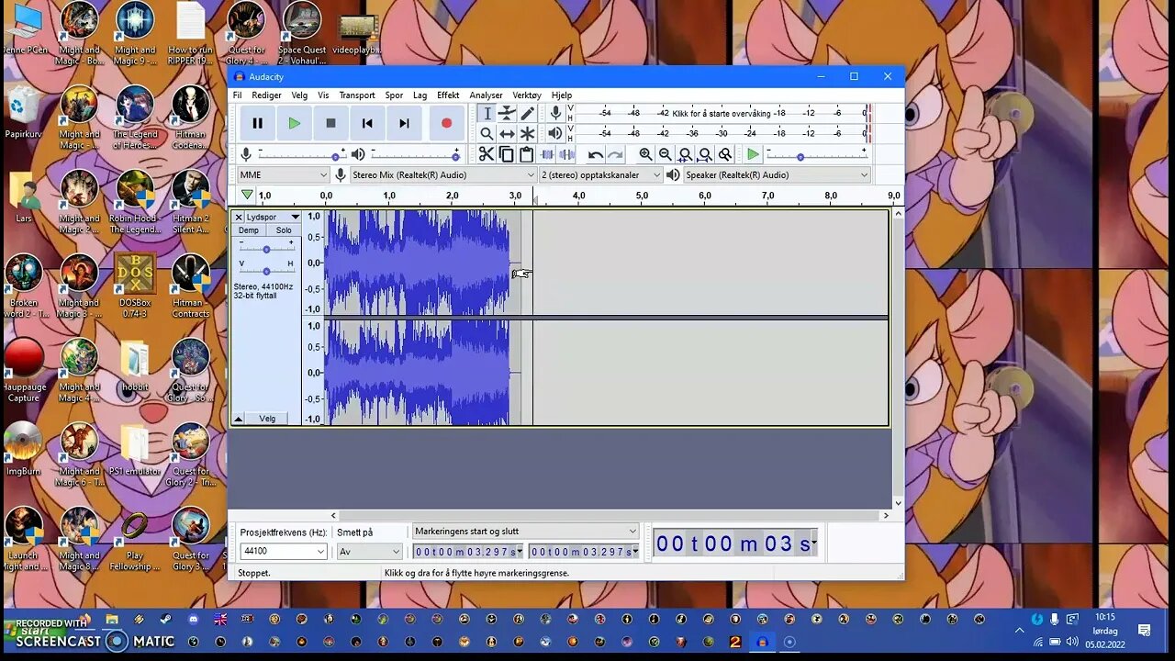Screen dimensions: 1175x661
Task: Select the Zoom (magnifier) tool
Action: tap(487, 134)
